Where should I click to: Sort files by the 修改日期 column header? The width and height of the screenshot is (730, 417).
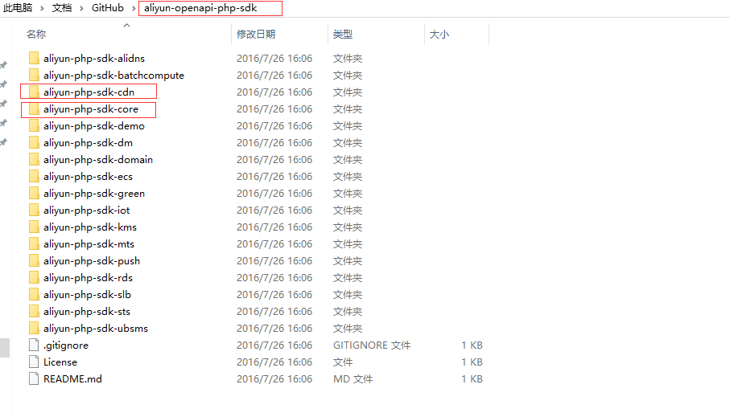tap(256, 34)
